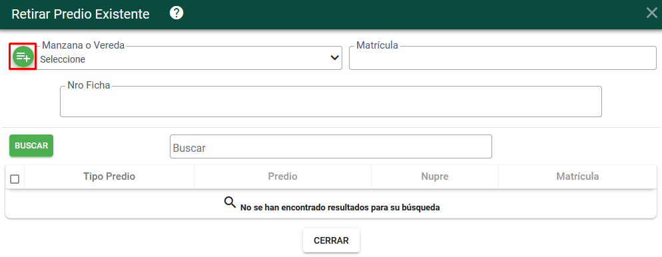Focus the Matrícula text field
662x257 pixels.
[503, 58]
